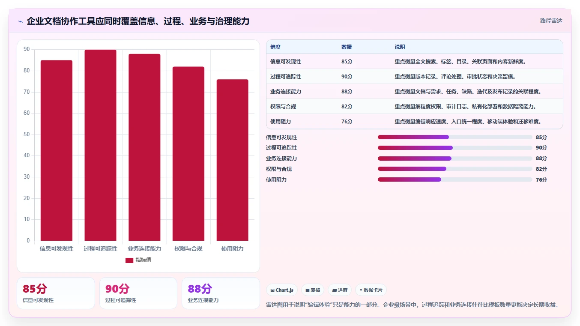The image size is (580, 326).
Task: Click the 数据 table column header
Action: click(x=347, y=47)
